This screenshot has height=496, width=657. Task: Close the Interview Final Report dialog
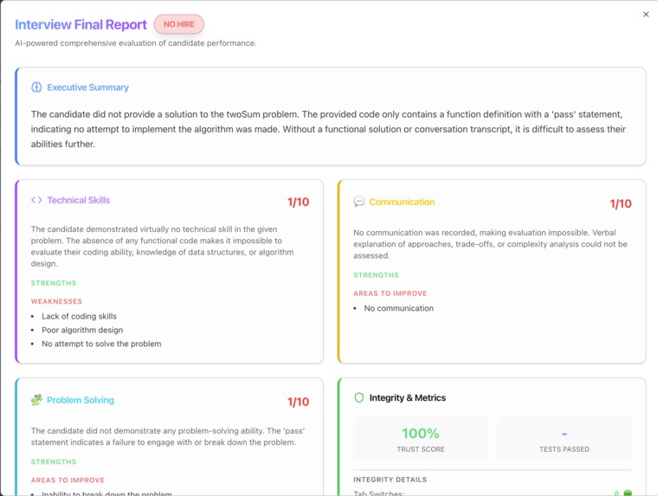[646, 15]
